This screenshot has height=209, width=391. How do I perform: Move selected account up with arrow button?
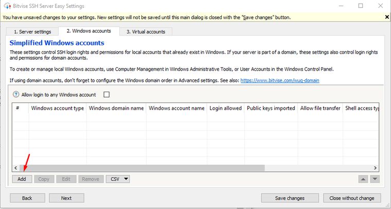point(363,179)
